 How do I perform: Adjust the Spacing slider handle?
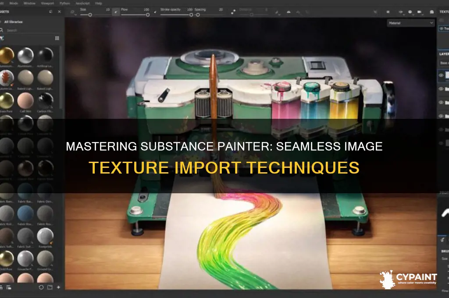point(198,14)
